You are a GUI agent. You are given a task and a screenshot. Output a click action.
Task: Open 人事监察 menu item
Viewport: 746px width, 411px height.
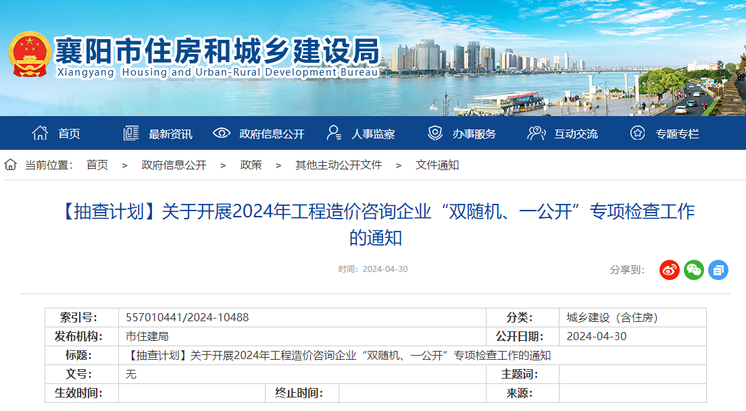(x=373, y=134)
